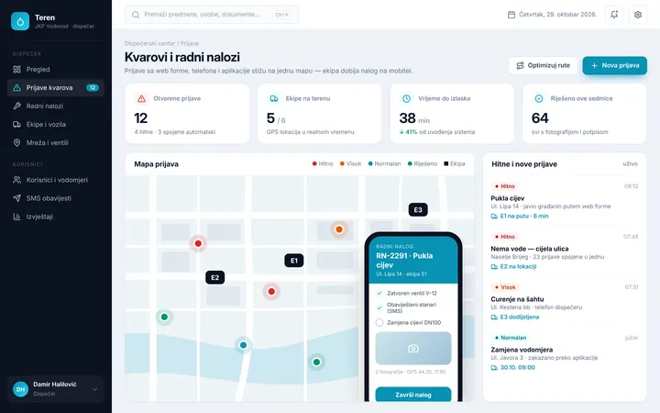Open SMS obavijesti page
The height and width of the screenshot is (413, 660).
[x=56, y=198]
